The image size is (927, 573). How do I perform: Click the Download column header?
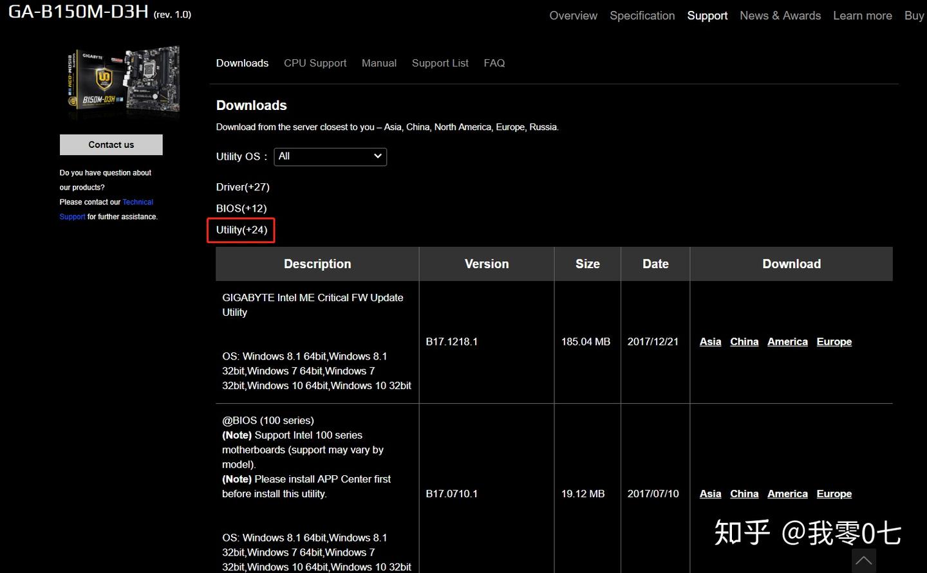click(x=791, y=264)
